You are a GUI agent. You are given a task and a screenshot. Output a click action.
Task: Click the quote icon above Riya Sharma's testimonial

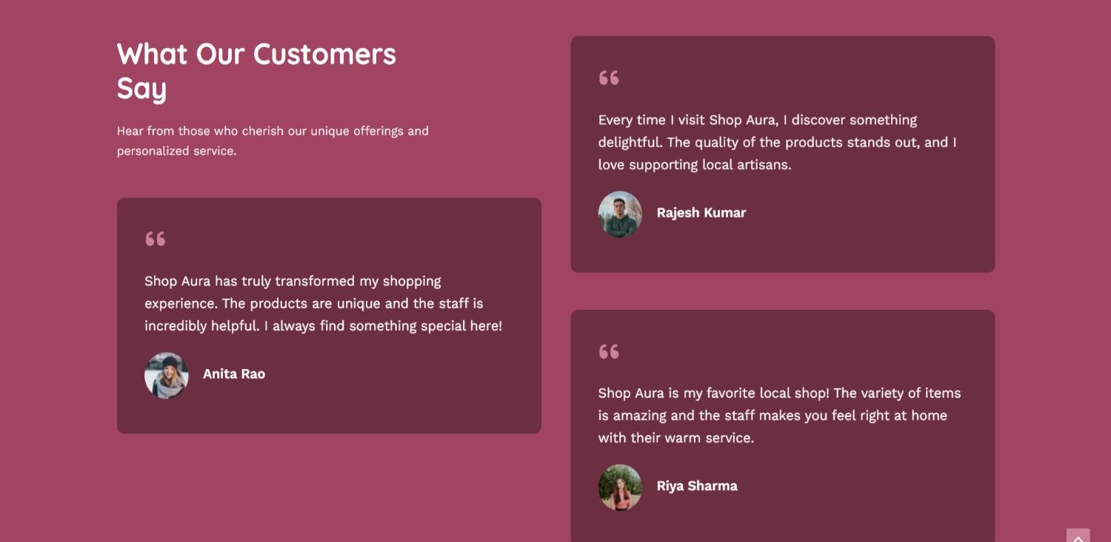(x=609, y=351)
